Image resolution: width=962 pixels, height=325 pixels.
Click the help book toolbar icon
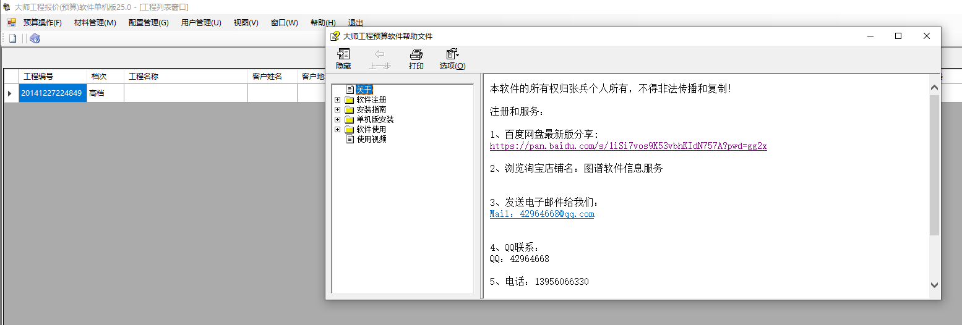click(35, 38)
